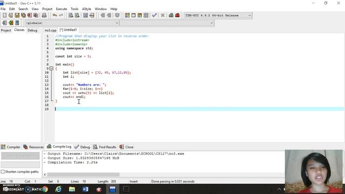Click the Goto Function icon

pyautogui.click(x=86, y=15)
